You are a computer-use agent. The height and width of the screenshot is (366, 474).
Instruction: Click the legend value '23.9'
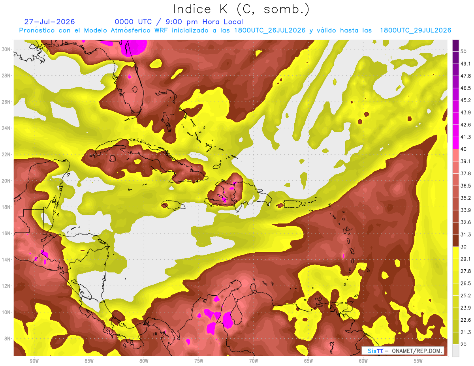click(x=466, y=308)
